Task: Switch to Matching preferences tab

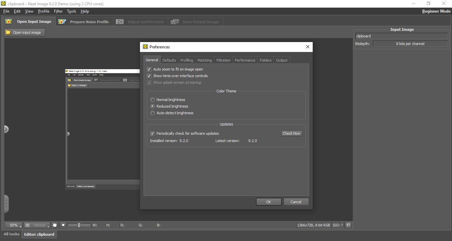Action: 204,60
